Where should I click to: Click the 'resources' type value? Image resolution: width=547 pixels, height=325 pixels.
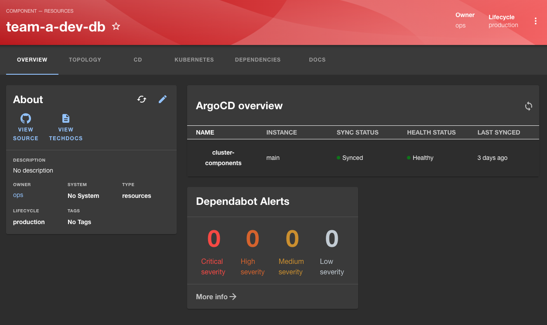pyautogui.click(x=137, y=196)
